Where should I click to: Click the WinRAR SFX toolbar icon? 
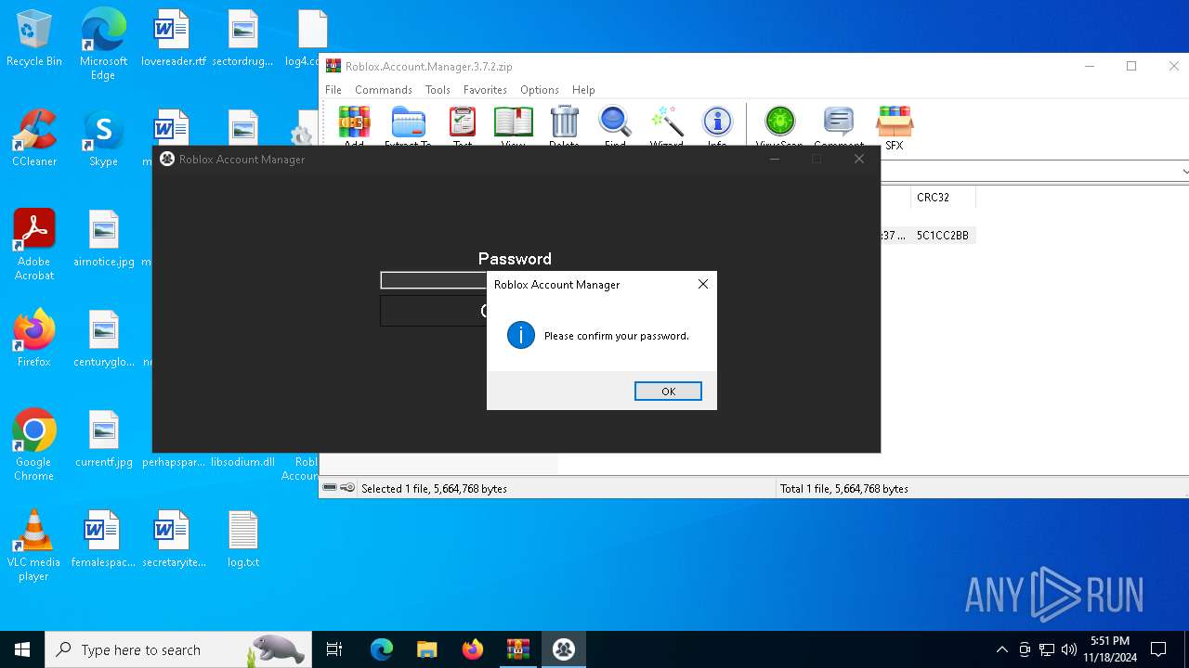pyautogui.click(x=895, y=126)
